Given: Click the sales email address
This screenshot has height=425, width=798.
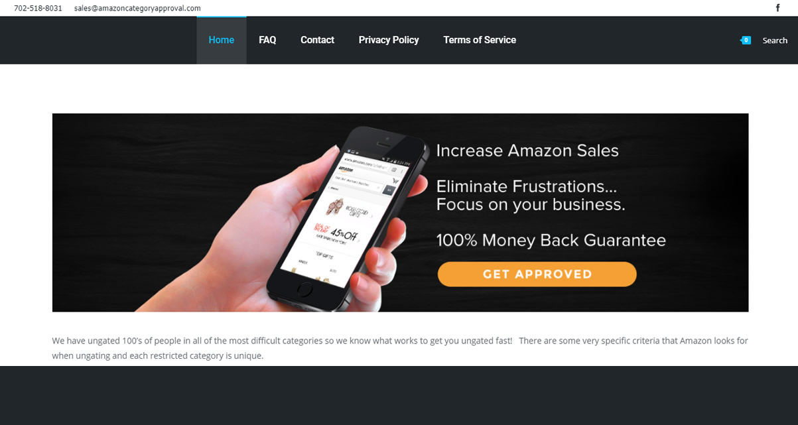Looking at the screenshot, I should click(x=137, y=8).
